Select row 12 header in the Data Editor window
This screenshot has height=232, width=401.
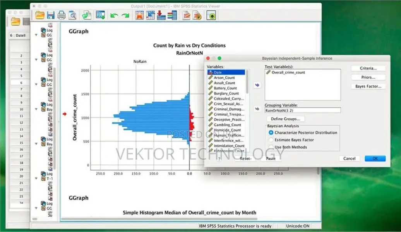21,123
